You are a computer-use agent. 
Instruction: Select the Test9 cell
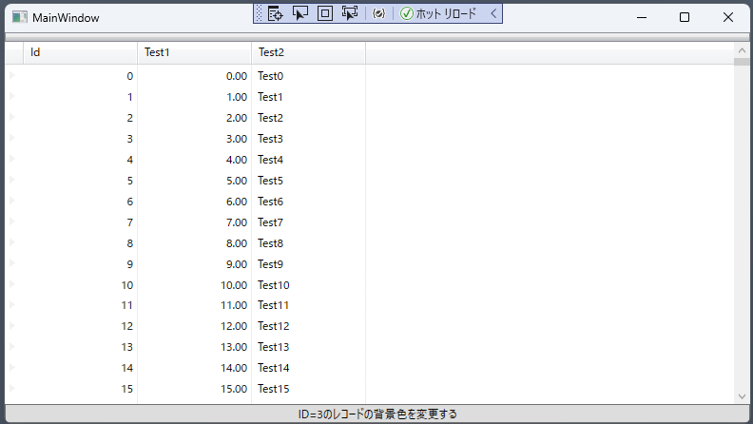tap(308, 264)
